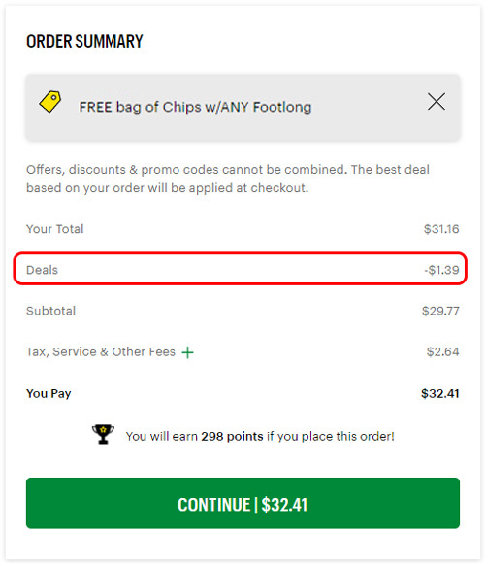
Task: Click the yellow promo tag icon
Action: point(49,102)
